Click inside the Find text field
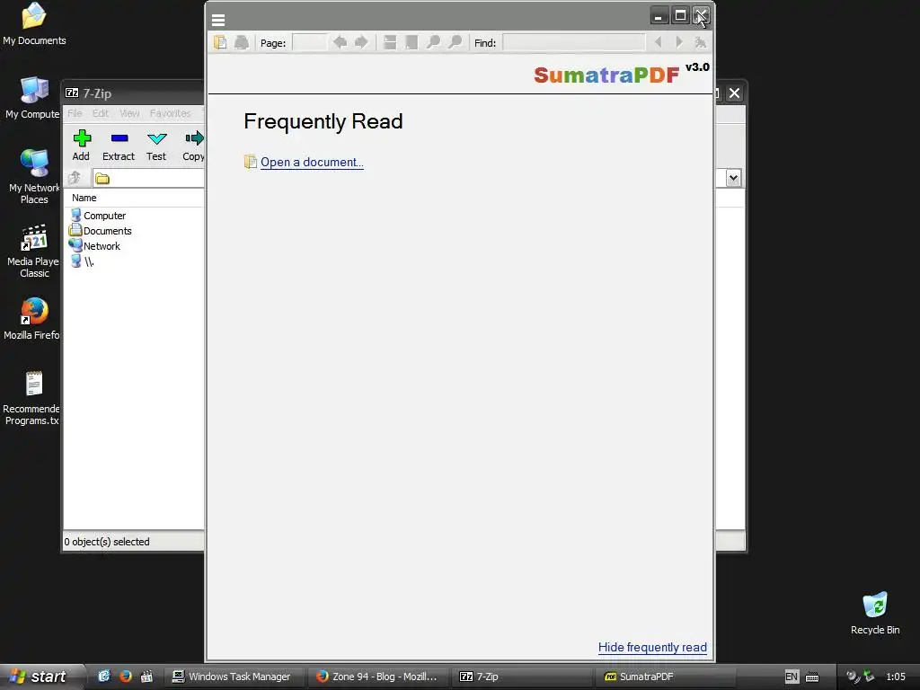920x690 pixels. coord(574,42)
